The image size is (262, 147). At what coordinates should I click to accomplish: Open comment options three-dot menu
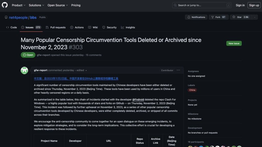pos(178,70)
